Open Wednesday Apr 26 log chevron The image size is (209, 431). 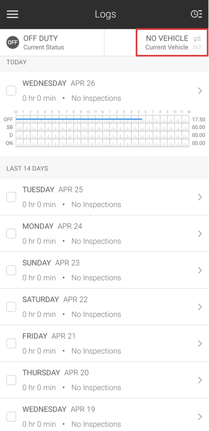coord(200,91)
